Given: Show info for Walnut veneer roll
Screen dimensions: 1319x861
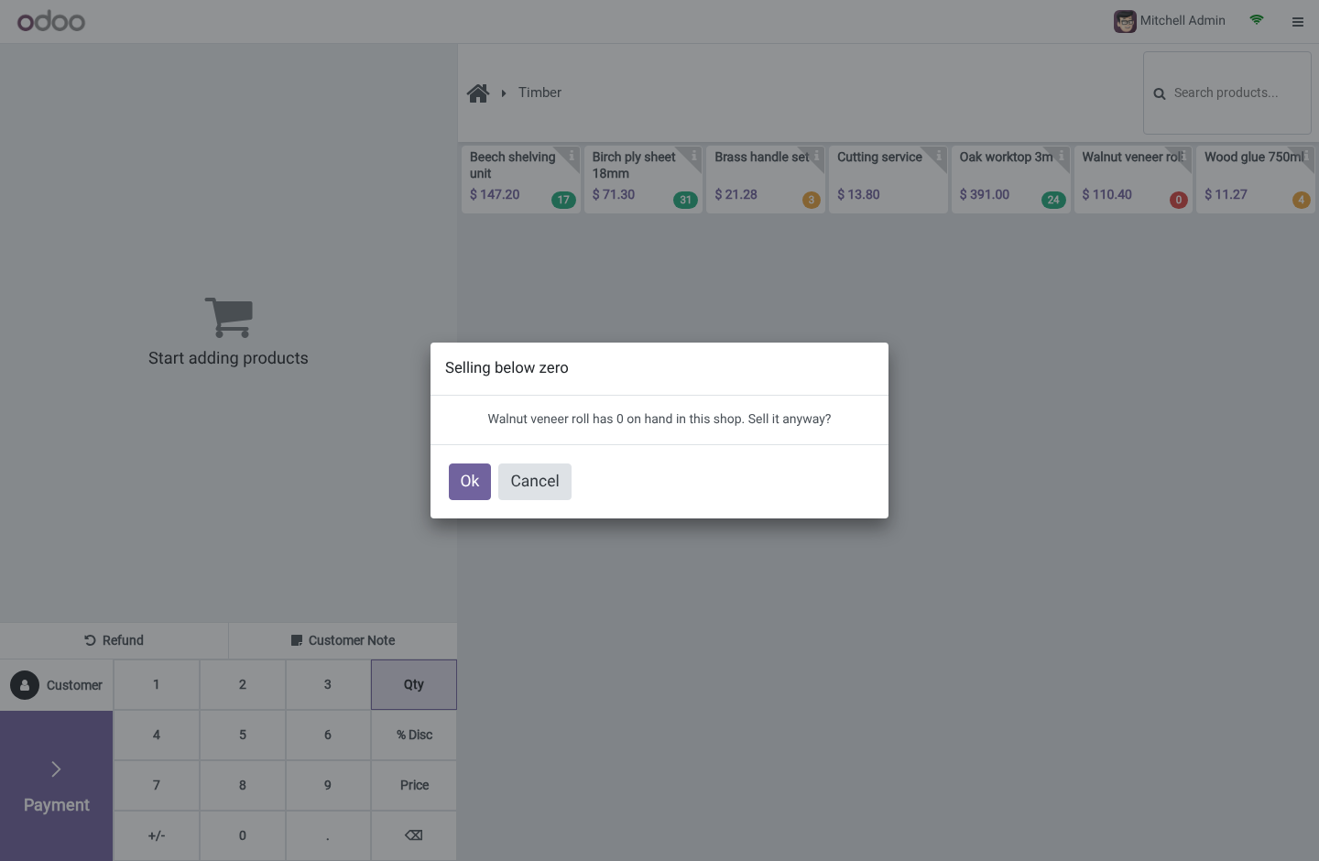Looking at the screenshot, I should point(1184,155).
